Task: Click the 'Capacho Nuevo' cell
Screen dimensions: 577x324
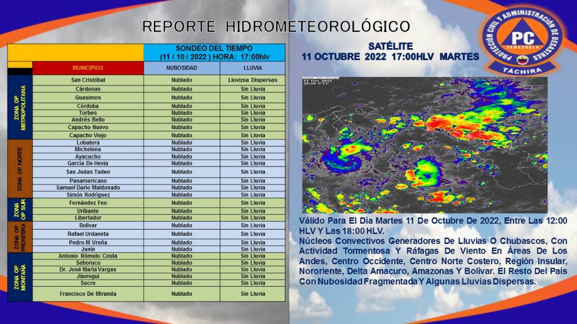Action: pos(88,127)
